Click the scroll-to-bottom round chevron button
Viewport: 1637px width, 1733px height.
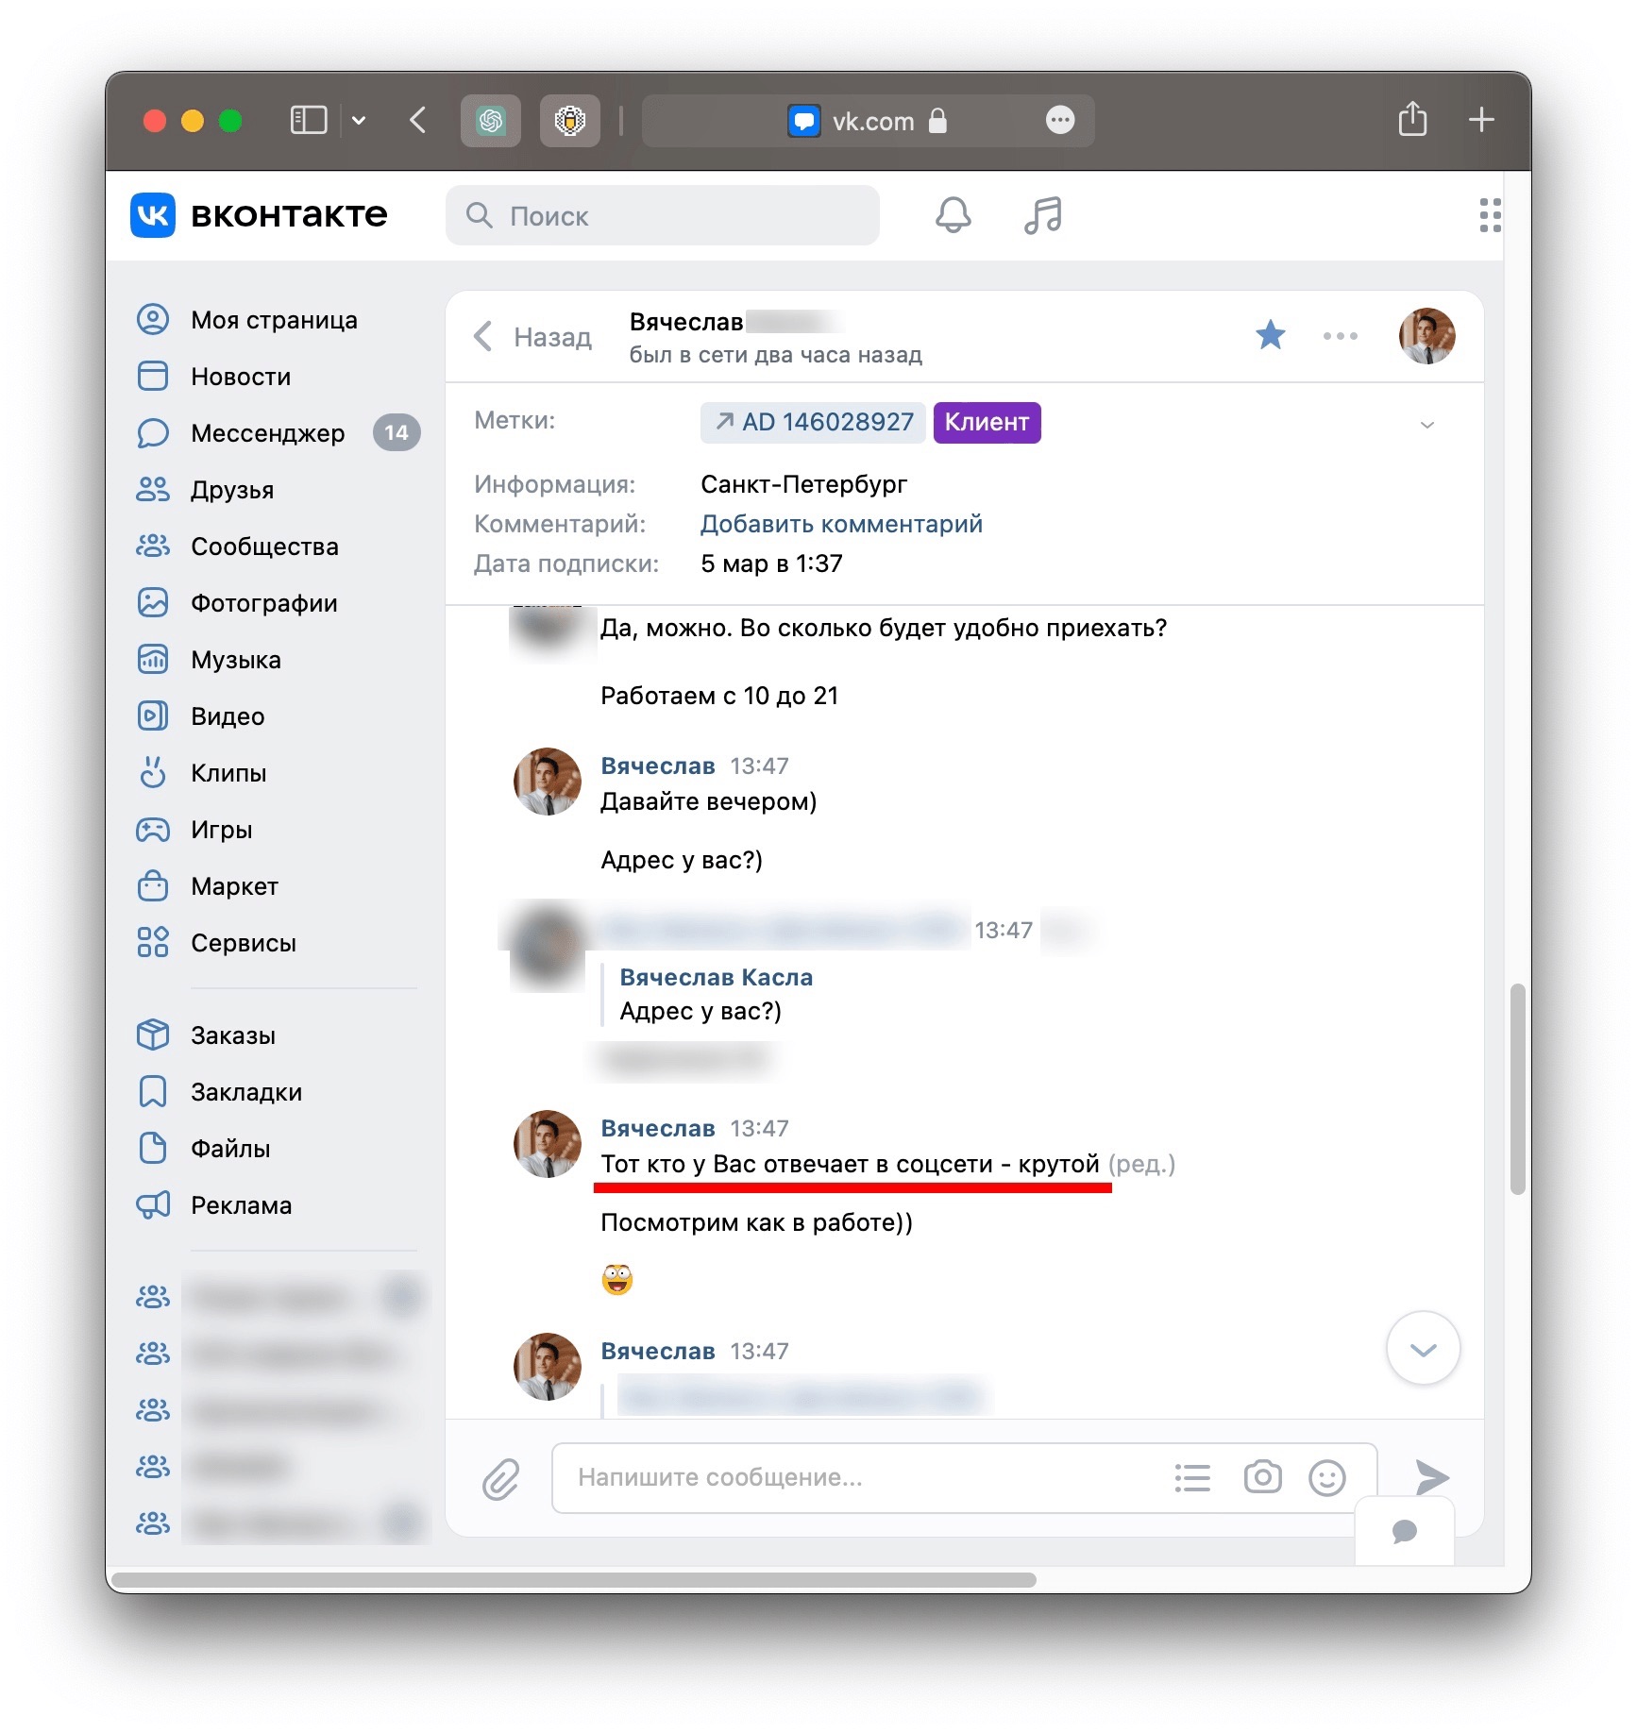tap(1422, 1348)
